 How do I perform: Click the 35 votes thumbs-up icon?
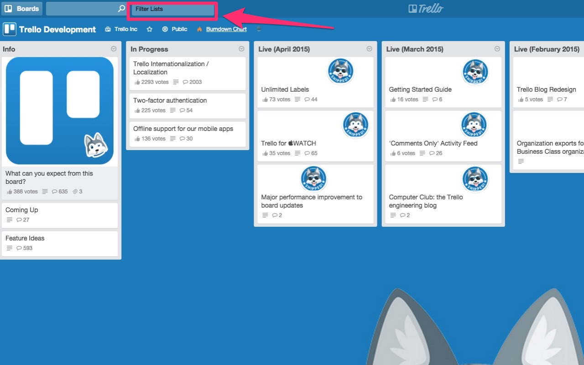[265, 153]
